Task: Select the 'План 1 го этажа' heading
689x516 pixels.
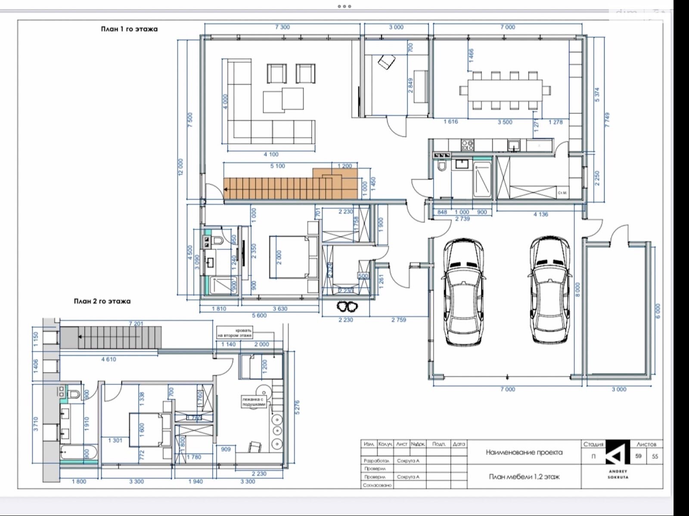Action: point(129,29)
